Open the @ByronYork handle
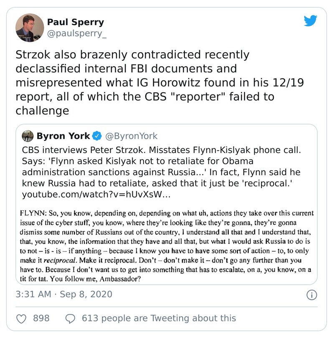The image size is (334, 339). pos(131,136)
